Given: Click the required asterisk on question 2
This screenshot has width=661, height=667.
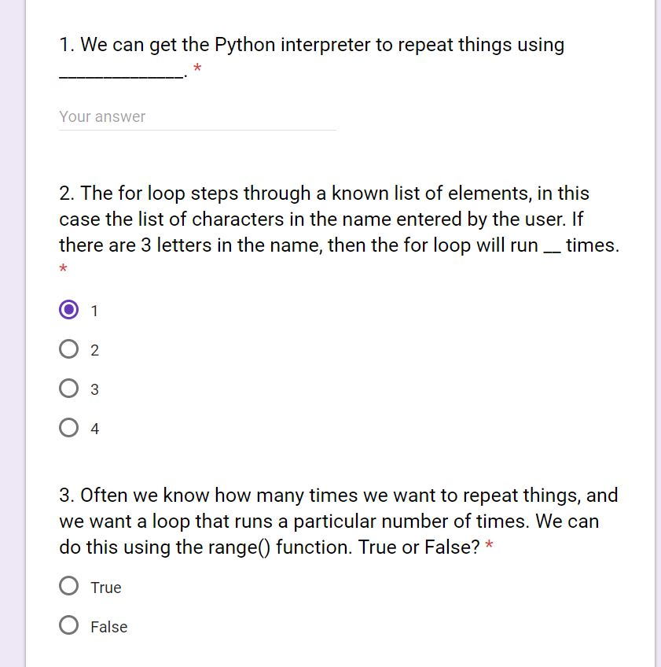Looking at the screenshot, I should pyautogui.click(x=62, y=269).
